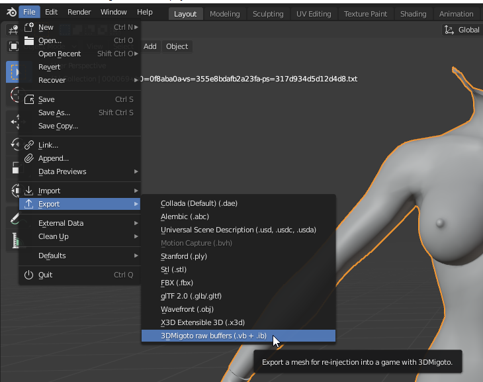Image resolution: width=483 pixels, height=382 pixels.
Task: Export as X3D Extensible 3D (.x3d)
Action: 238,322
